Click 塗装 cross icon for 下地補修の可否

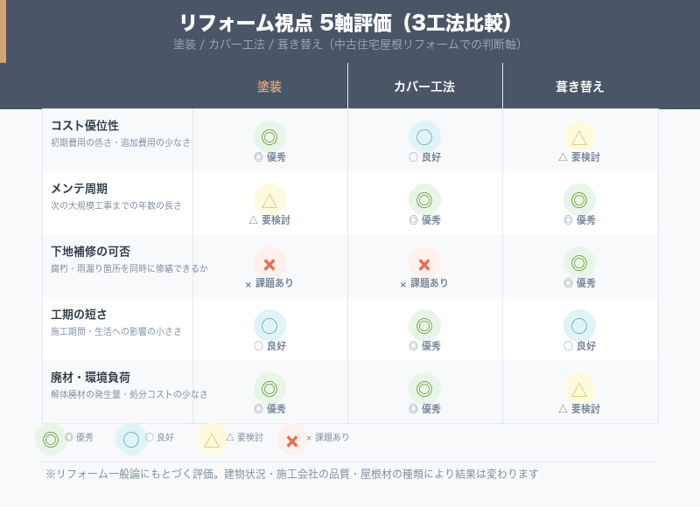click(269, 262)
